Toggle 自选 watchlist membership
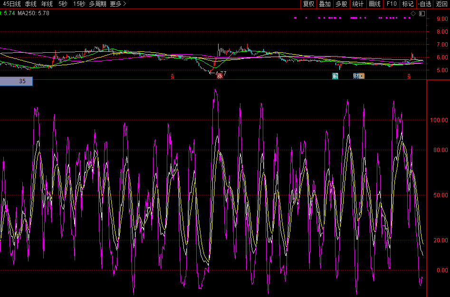 (x=425, y=4)
